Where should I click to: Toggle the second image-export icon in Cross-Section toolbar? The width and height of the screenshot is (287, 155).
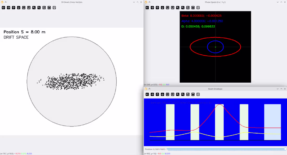(29, 8)
